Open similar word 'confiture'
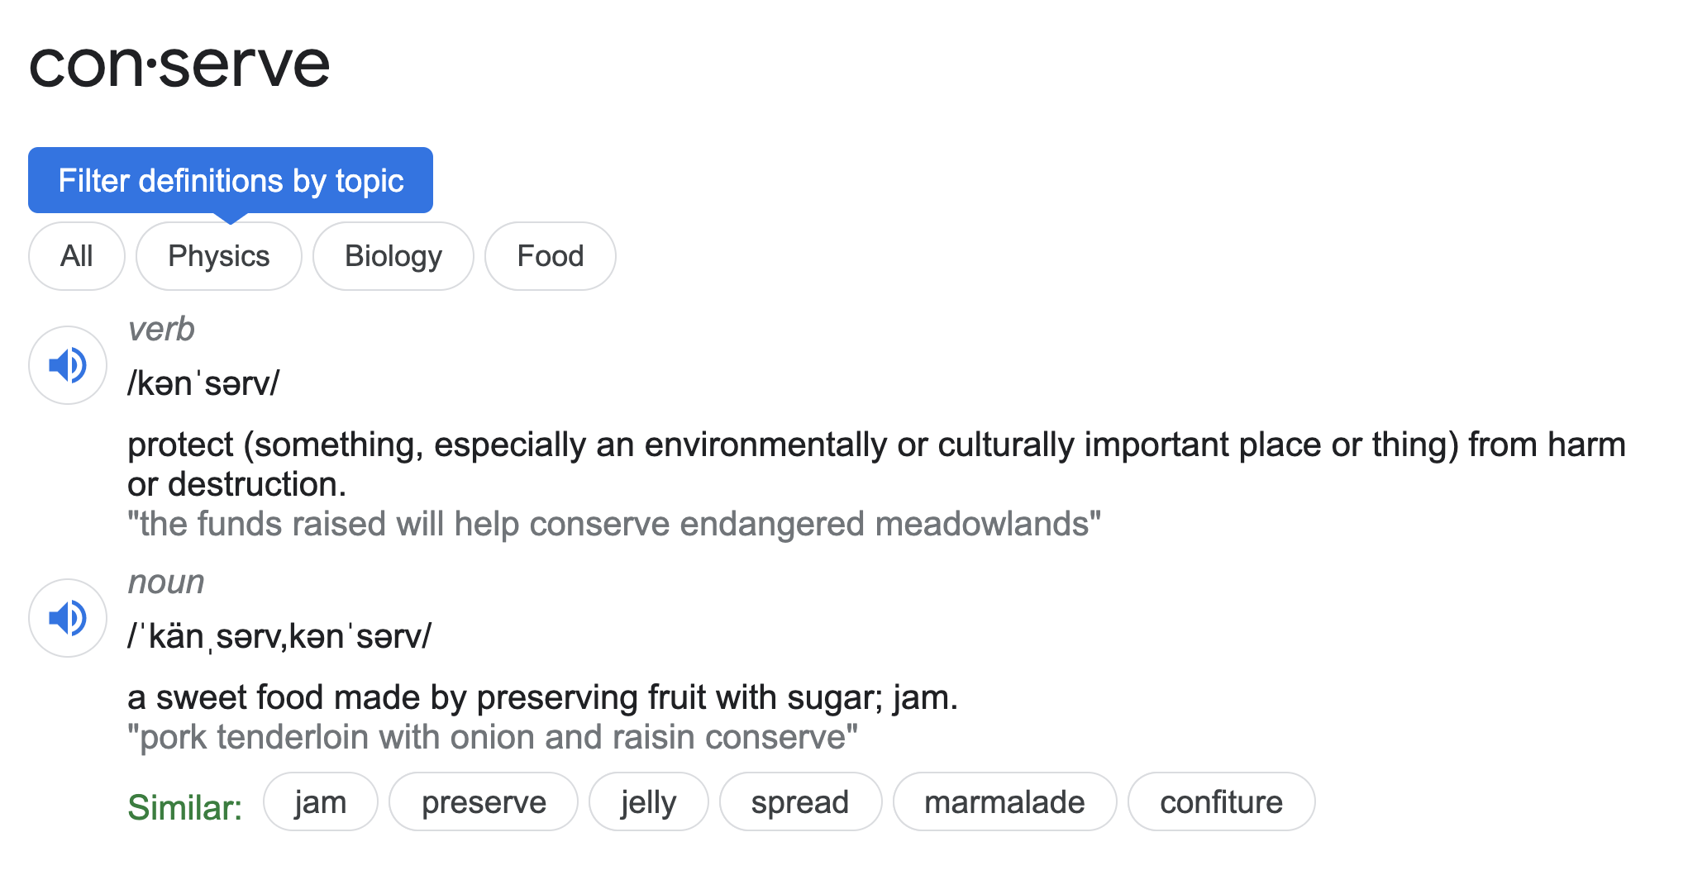1688x894 pixels. click(x=1221, y=801)
